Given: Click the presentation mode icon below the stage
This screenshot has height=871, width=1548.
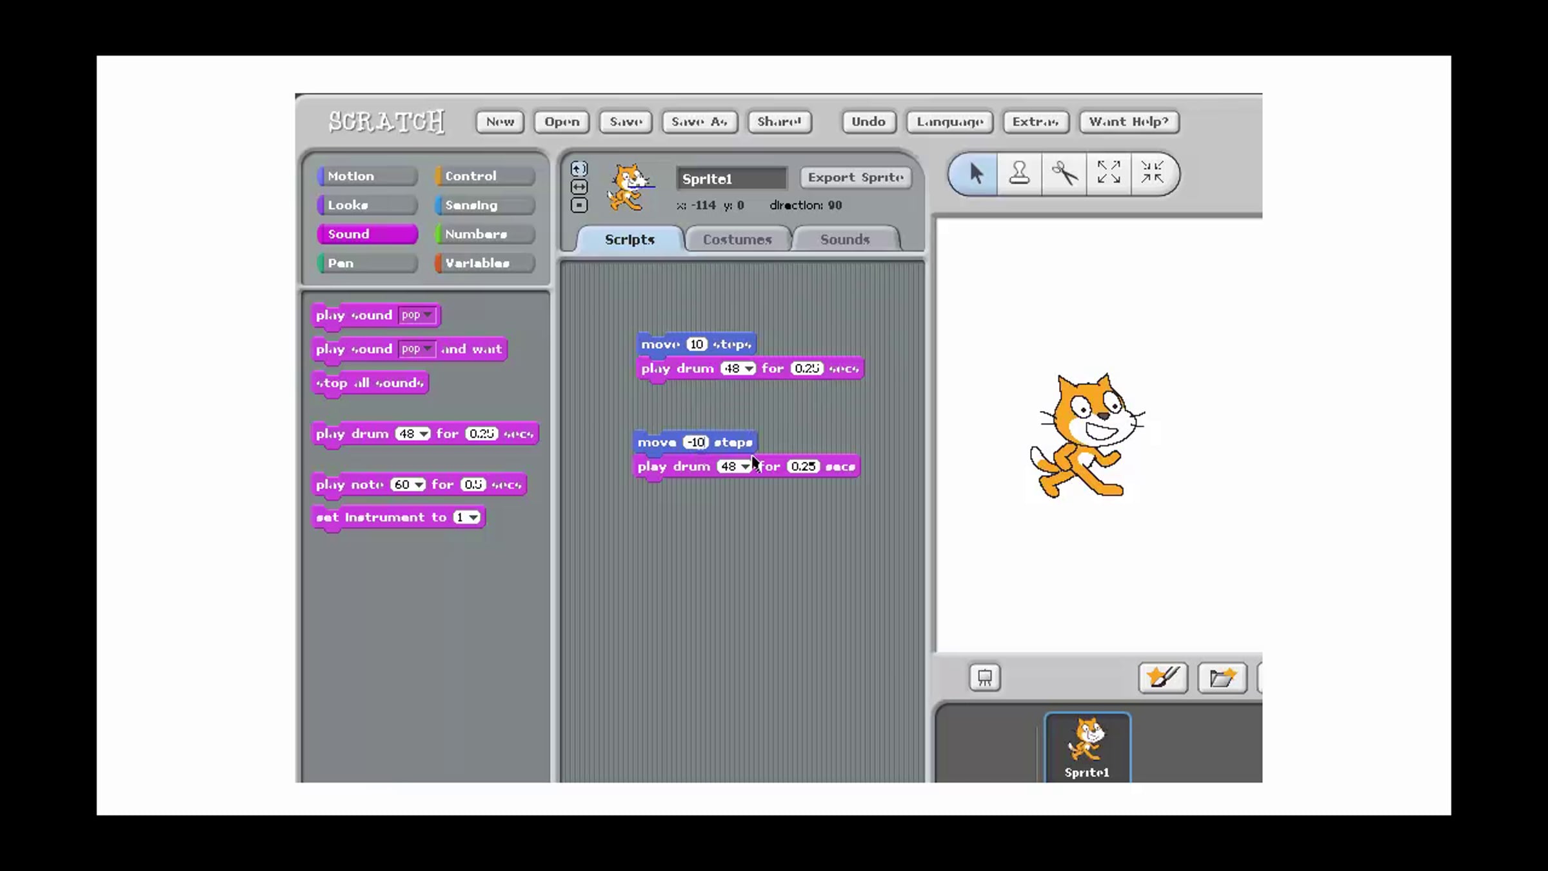Looking at the screenshot, I should 984,677.
